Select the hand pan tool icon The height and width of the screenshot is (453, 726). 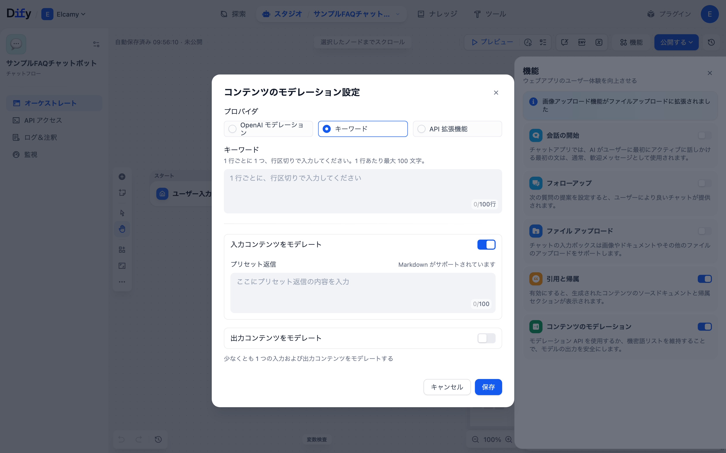122,229
